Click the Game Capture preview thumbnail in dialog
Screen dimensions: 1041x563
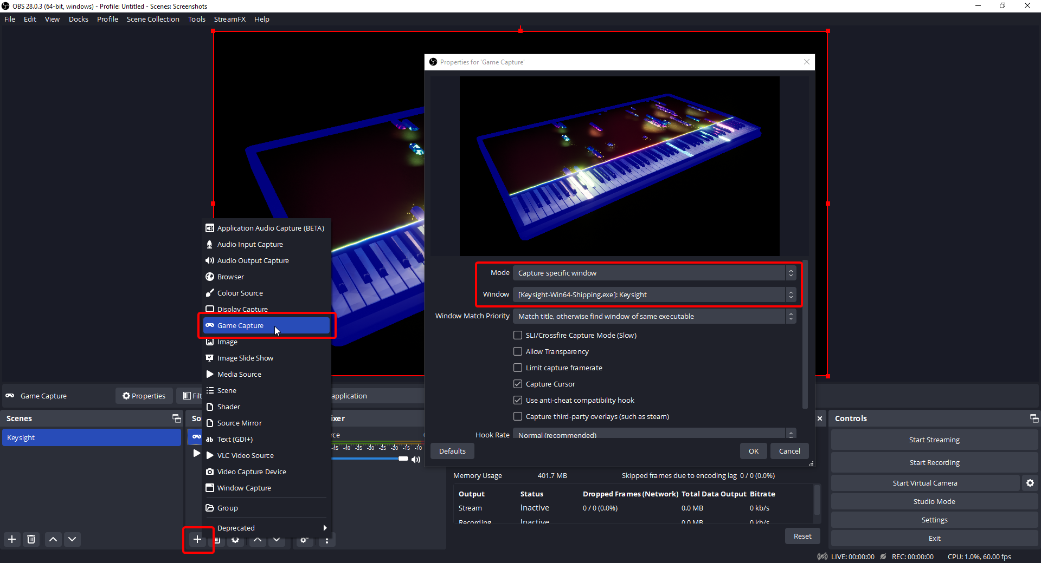tap(619, 166)
